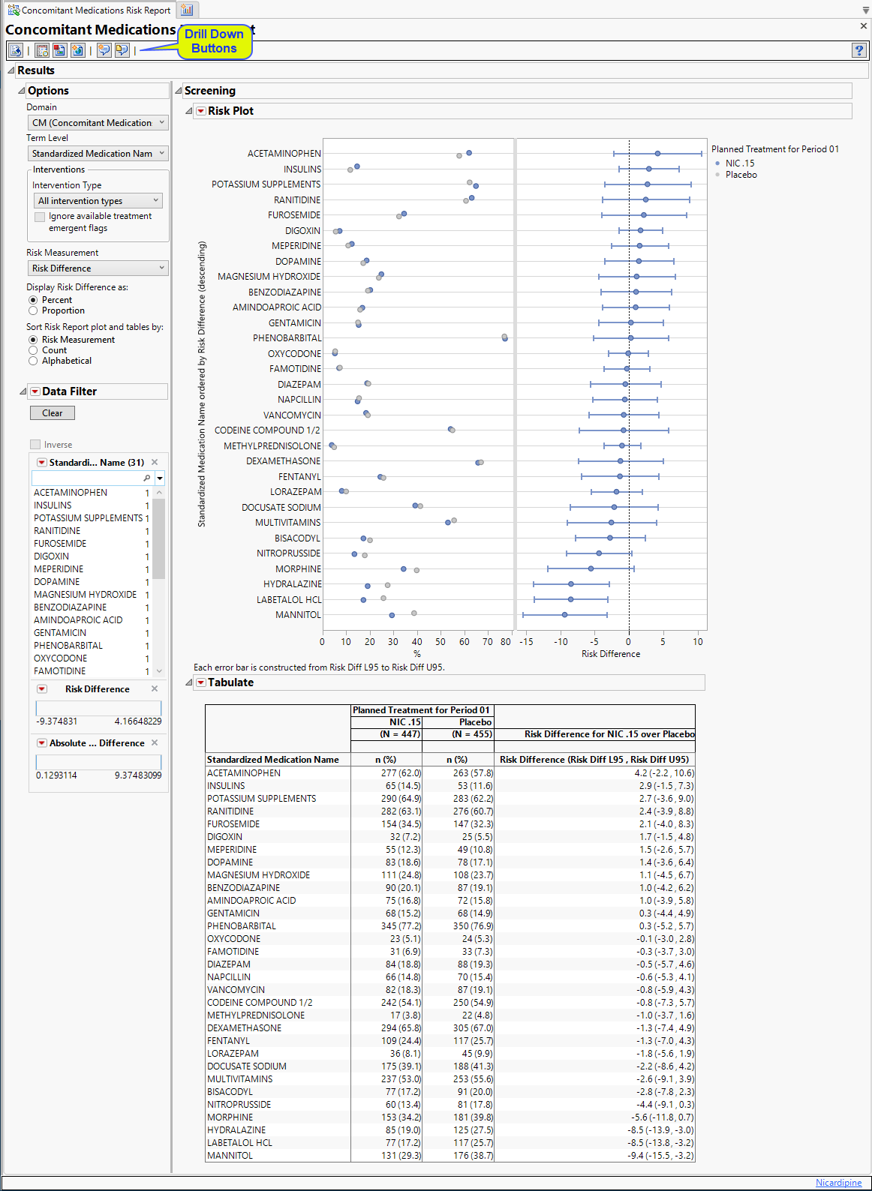Switch to the Concomitant Medications Risk Report tab
Viewport: 872px width, 1191px height.
click(x=89, y=10)
